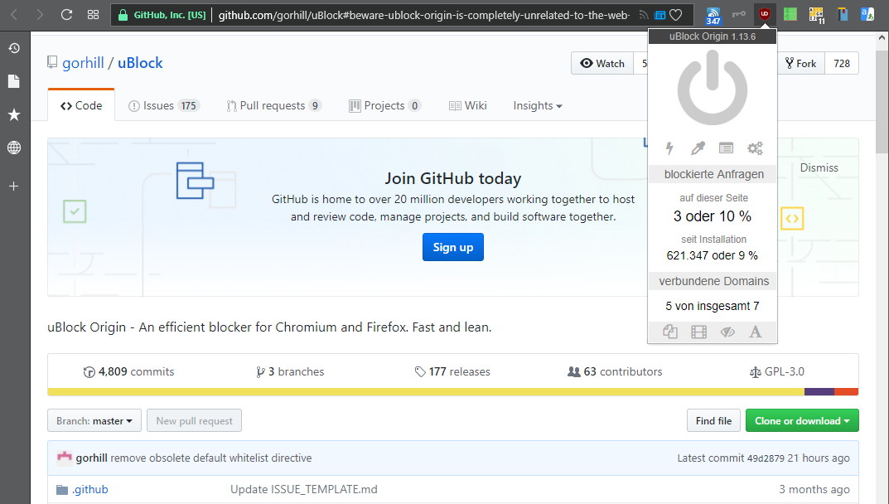Click the New pull request button
Screen dimensions: 889x504
point(194,420)
